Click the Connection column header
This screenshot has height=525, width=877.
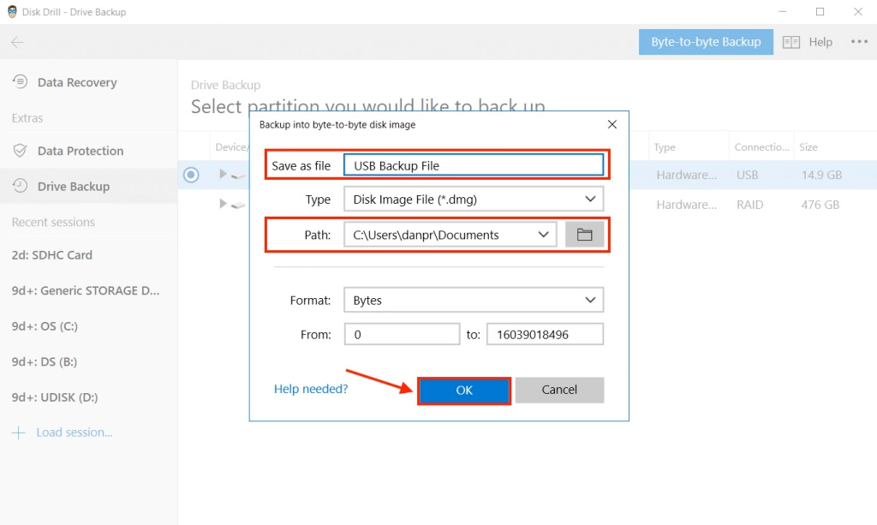coord(761,147)
